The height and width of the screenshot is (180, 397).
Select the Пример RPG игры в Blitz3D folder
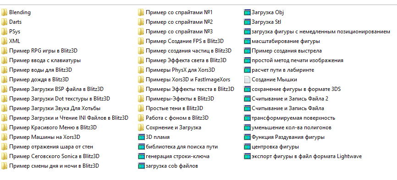(x=39, y=51)
